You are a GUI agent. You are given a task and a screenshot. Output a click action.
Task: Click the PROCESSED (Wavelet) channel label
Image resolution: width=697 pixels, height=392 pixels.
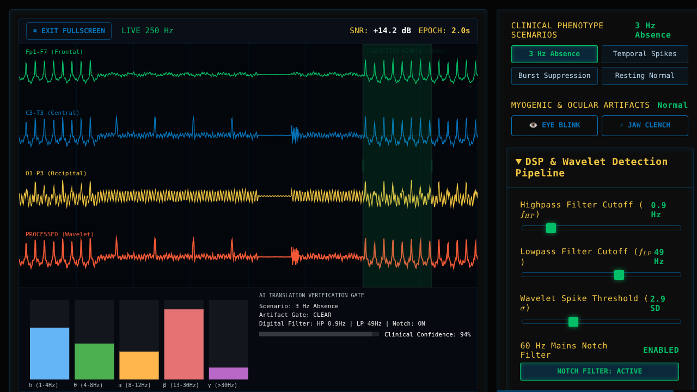pyautogui.click(x=60, y=235)
